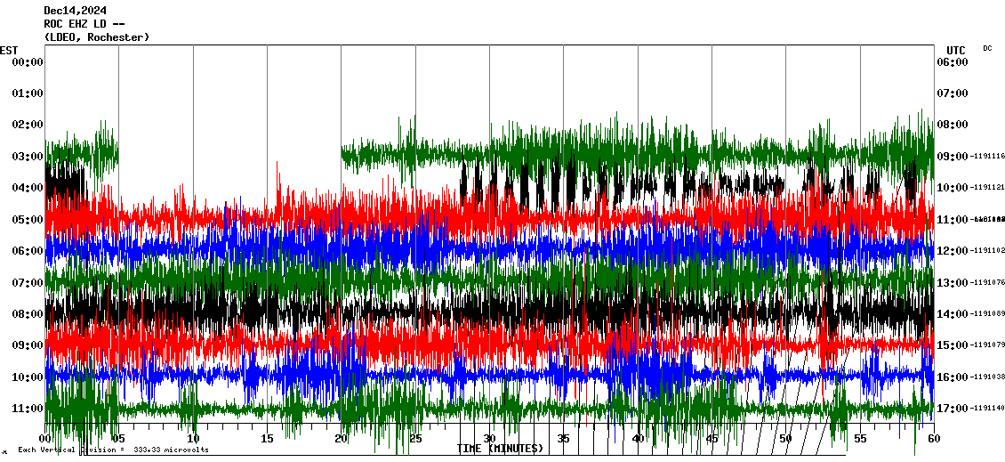Screen dimensions: 1005x462
Task: Click the UTC timezone axis label
Action: pos(956,50)
